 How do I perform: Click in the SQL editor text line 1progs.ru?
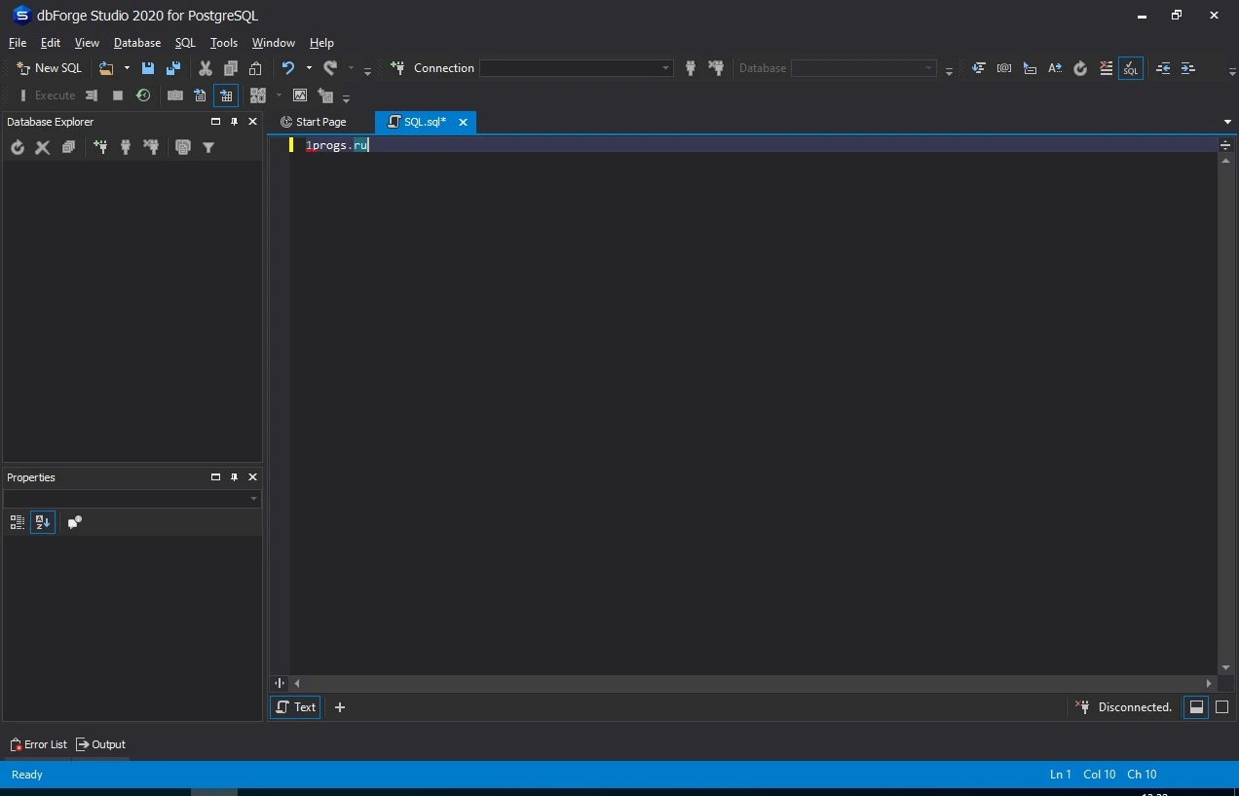pos(337,145)
